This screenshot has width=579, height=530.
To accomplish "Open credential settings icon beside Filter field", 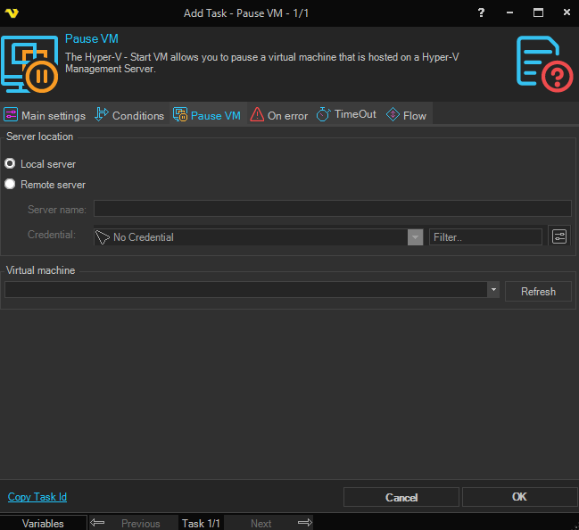I will point(559,236).
